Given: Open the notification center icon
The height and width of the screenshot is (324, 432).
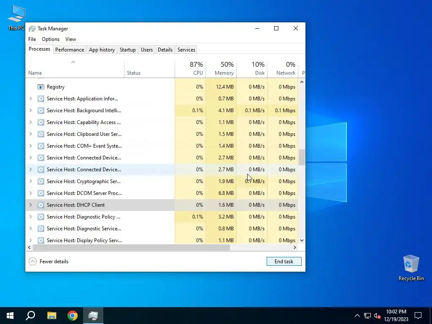Looking at the screenshot, I should click(418, 316).
